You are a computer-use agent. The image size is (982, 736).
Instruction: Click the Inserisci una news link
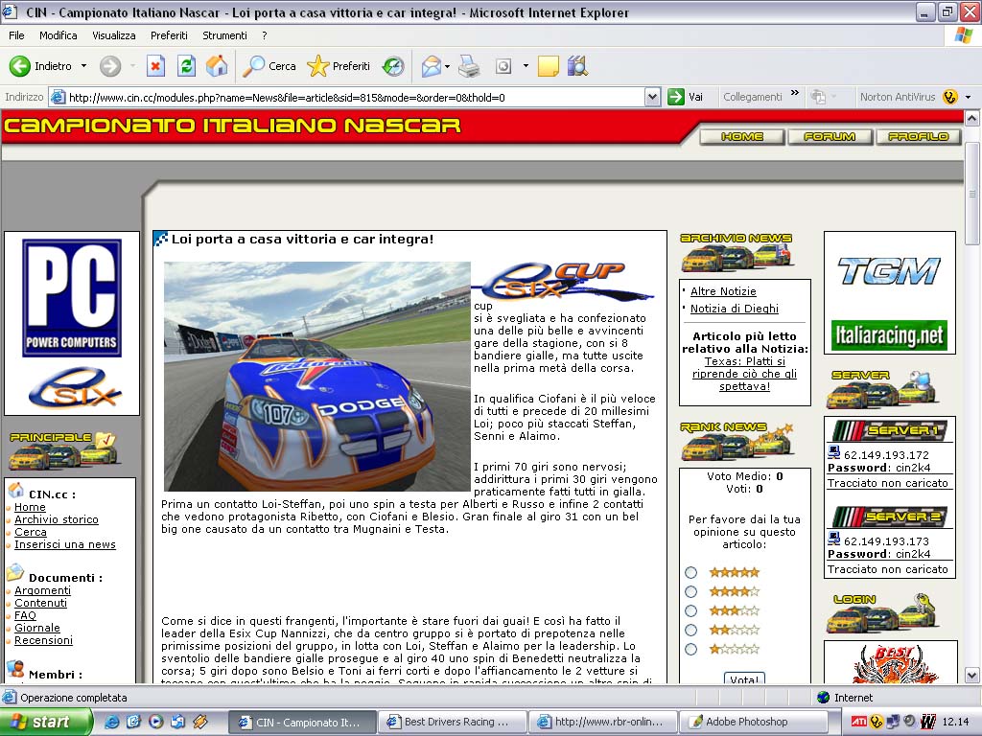[65, 544]
